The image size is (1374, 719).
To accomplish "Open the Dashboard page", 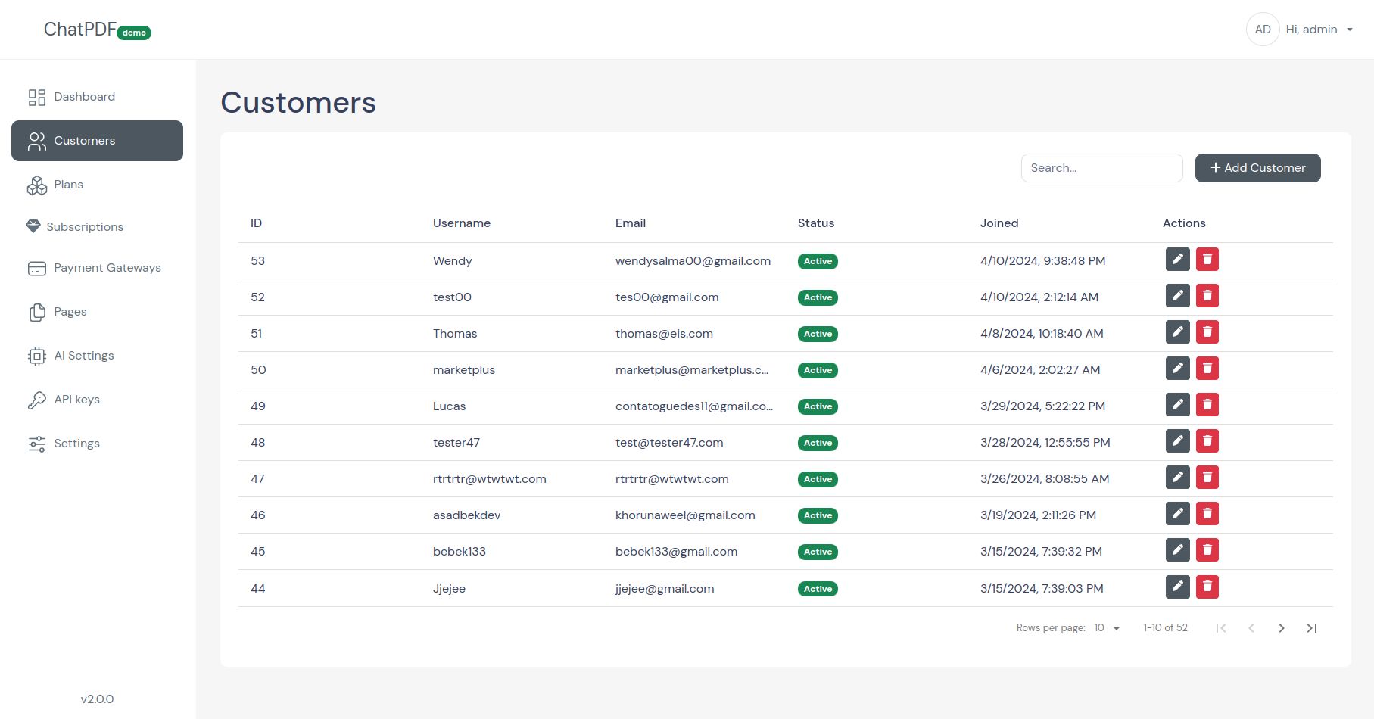I will pyautogui.click(x=97, y=97).
